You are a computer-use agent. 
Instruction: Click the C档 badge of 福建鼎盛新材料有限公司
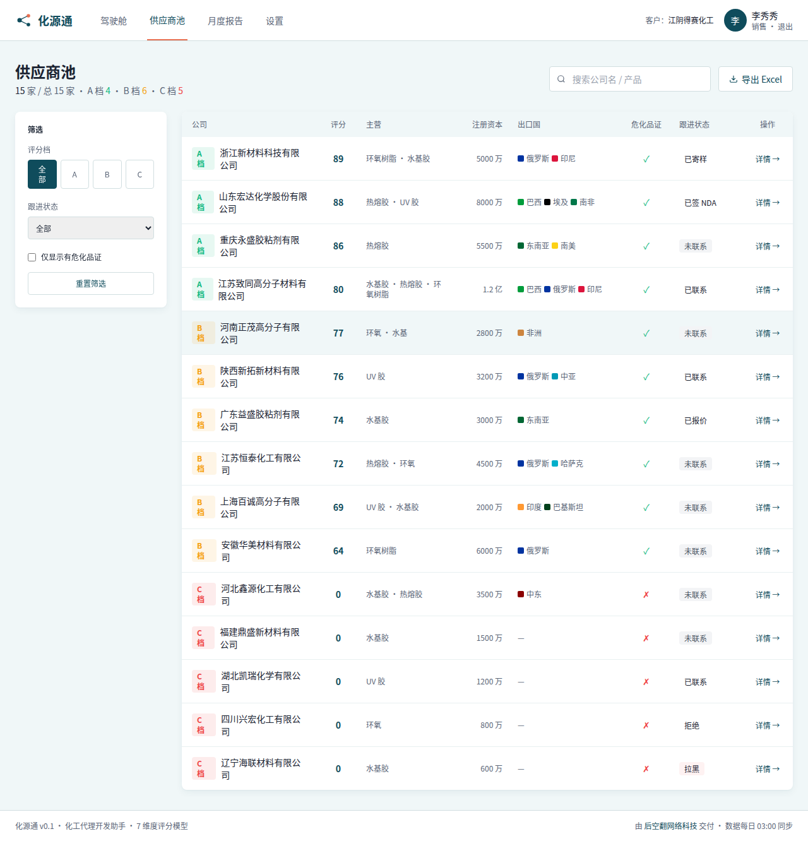pyautogui.click(x=203, y=638)
